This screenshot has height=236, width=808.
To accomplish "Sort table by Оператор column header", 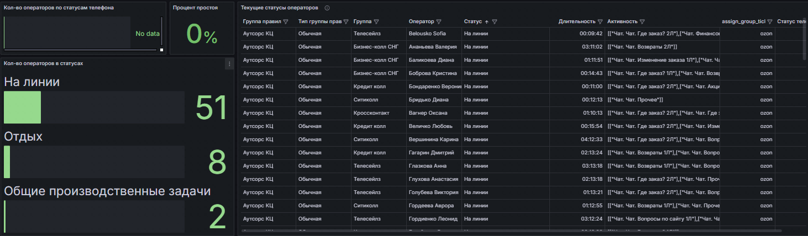I will 421,22.
